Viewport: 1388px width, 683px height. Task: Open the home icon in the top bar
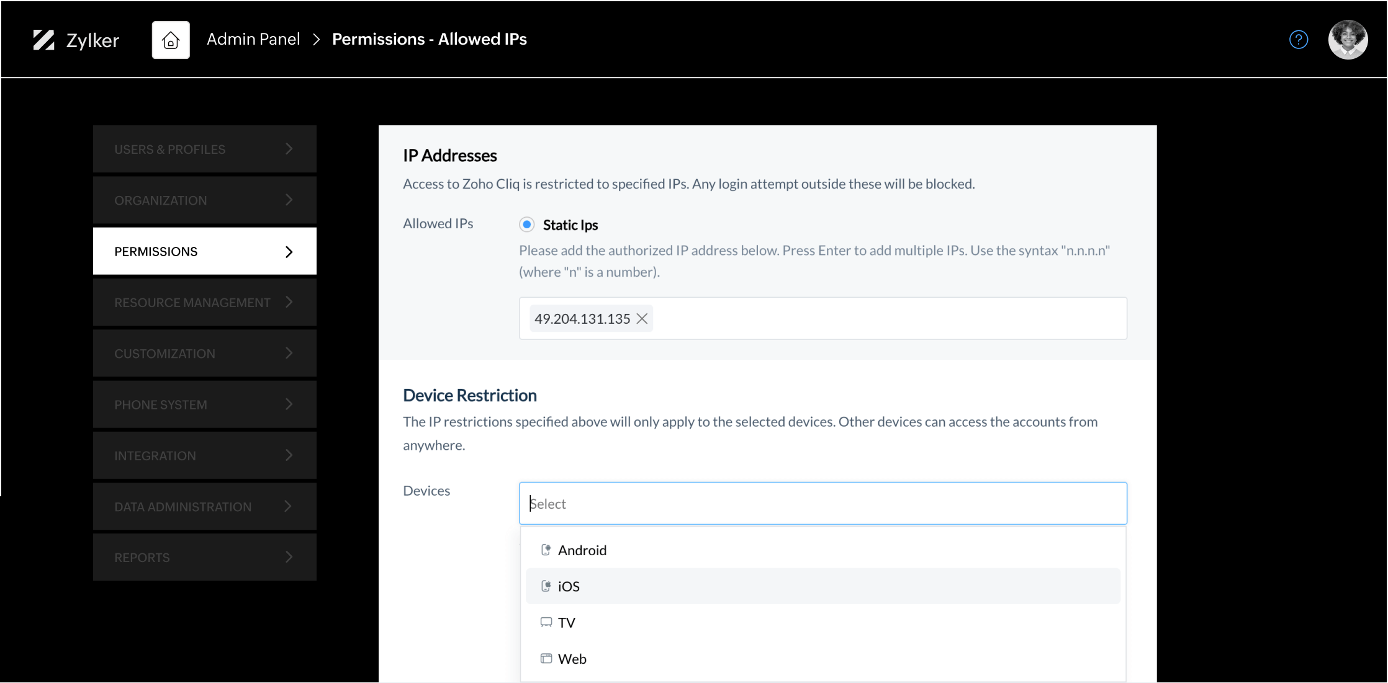pyautogui.click(x=170, y=39)
